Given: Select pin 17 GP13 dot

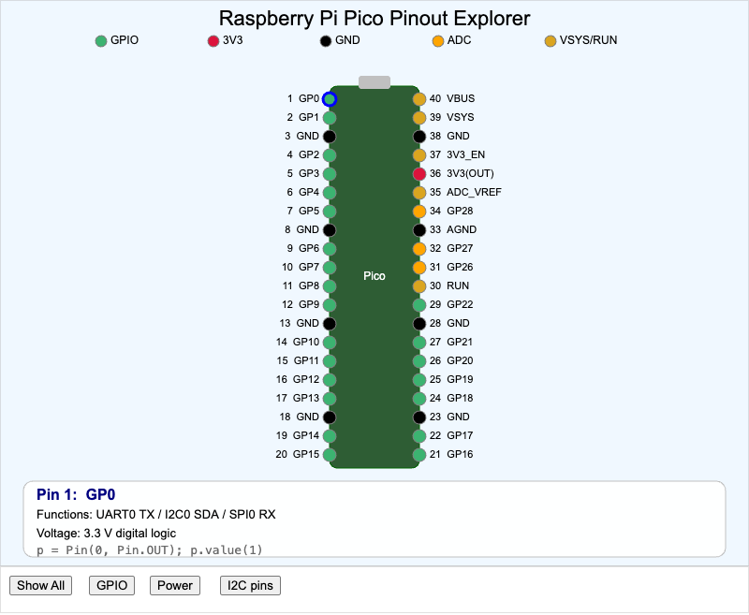Looking at the screenshot, I should pos(330,399).
